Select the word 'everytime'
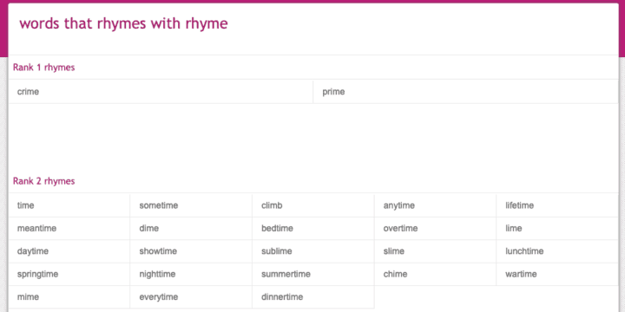Screen dimensions: 625x312 (x=159, y=297)
